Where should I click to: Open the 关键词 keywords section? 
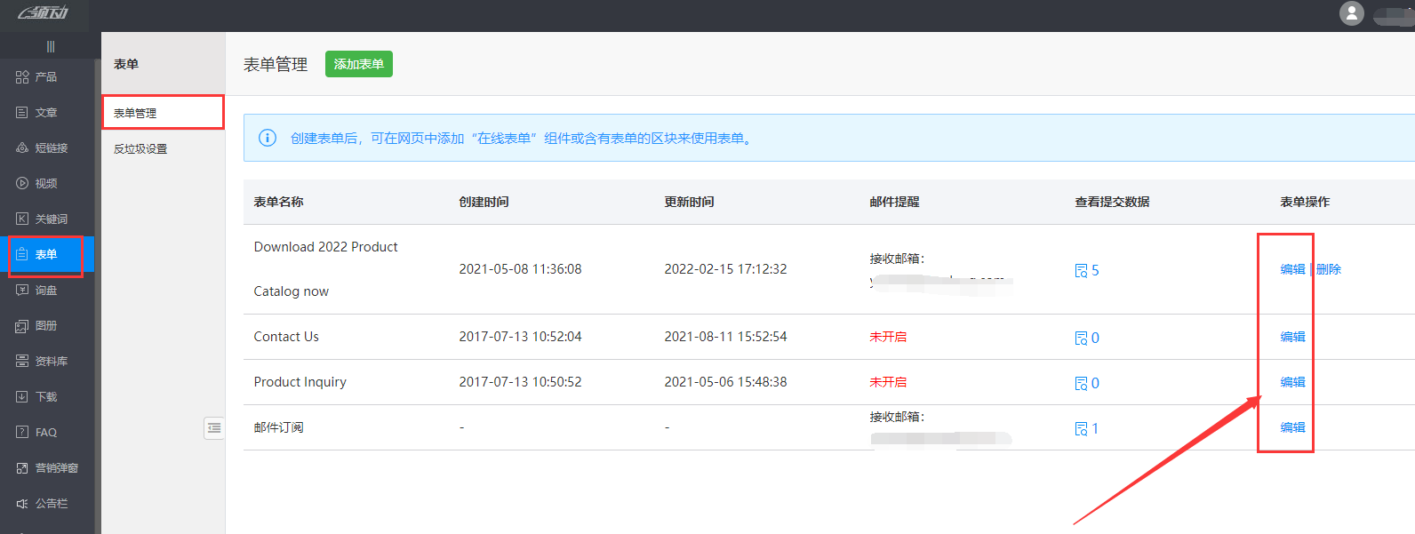tap(22, 219)
